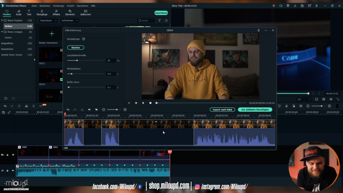The height and width of the screenshot is (193, 343).
Task: Switch to the Audio tab
Action: pos(19,13)
